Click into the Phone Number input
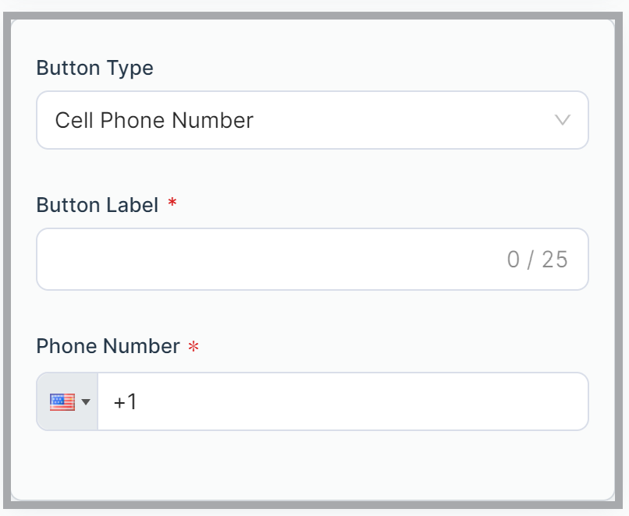629x516 pixels. click(343, 401)
